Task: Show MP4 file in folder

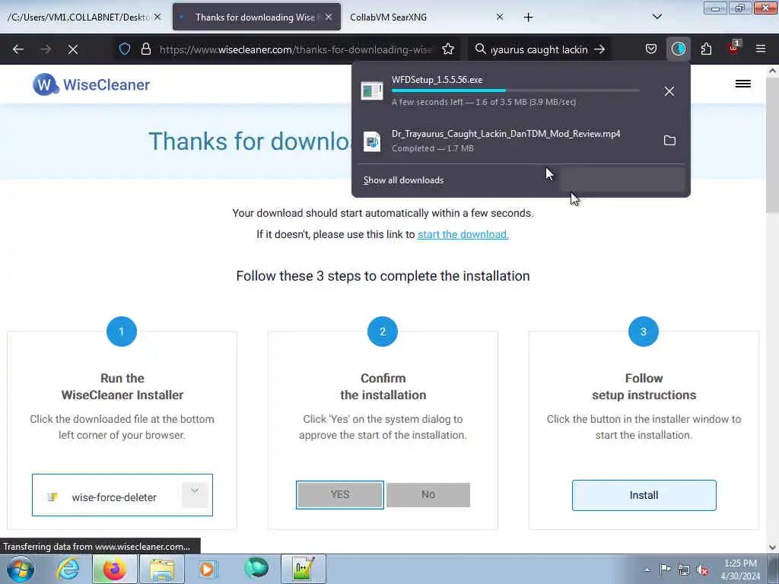Action: coord(669,141)
